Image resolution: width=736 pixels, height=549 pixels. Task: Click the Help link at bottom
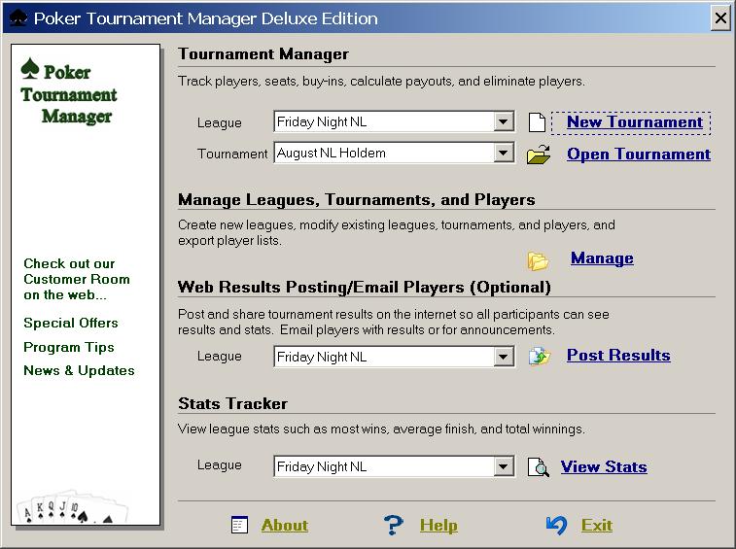[438, 526]
